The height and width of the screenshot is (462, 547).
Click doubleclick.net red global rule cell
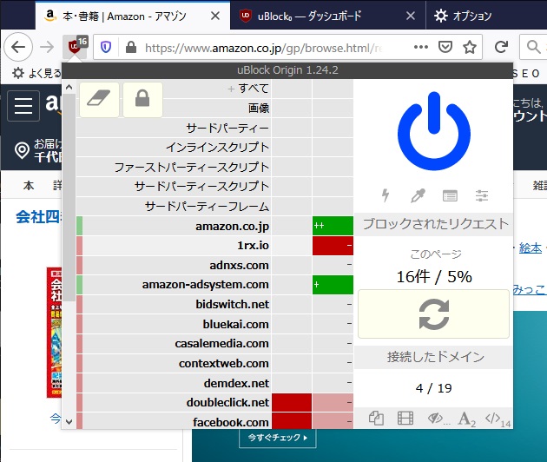point(292,402)
